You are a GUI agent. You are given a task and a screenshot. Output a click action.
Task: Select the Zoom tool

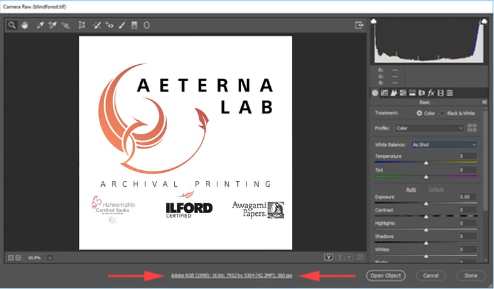12,25
